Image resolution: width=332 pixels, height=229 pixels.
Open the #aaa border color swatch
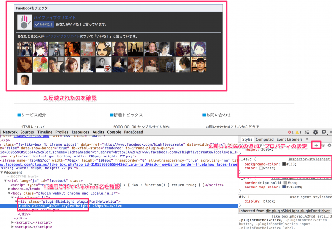285,183
